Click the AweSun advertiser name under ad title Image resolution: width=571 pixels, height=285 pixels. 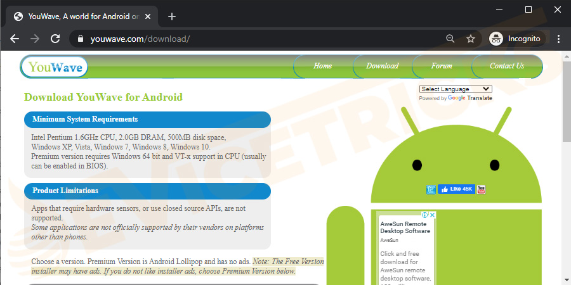pyautogui.click(x=390, y=240)
